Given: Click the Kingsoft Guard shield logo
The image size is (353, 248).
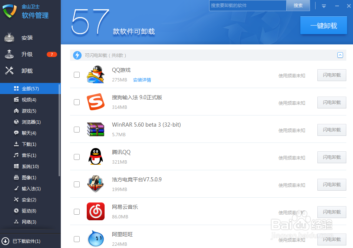Looking at the screenshot, I should pos(10,11).
